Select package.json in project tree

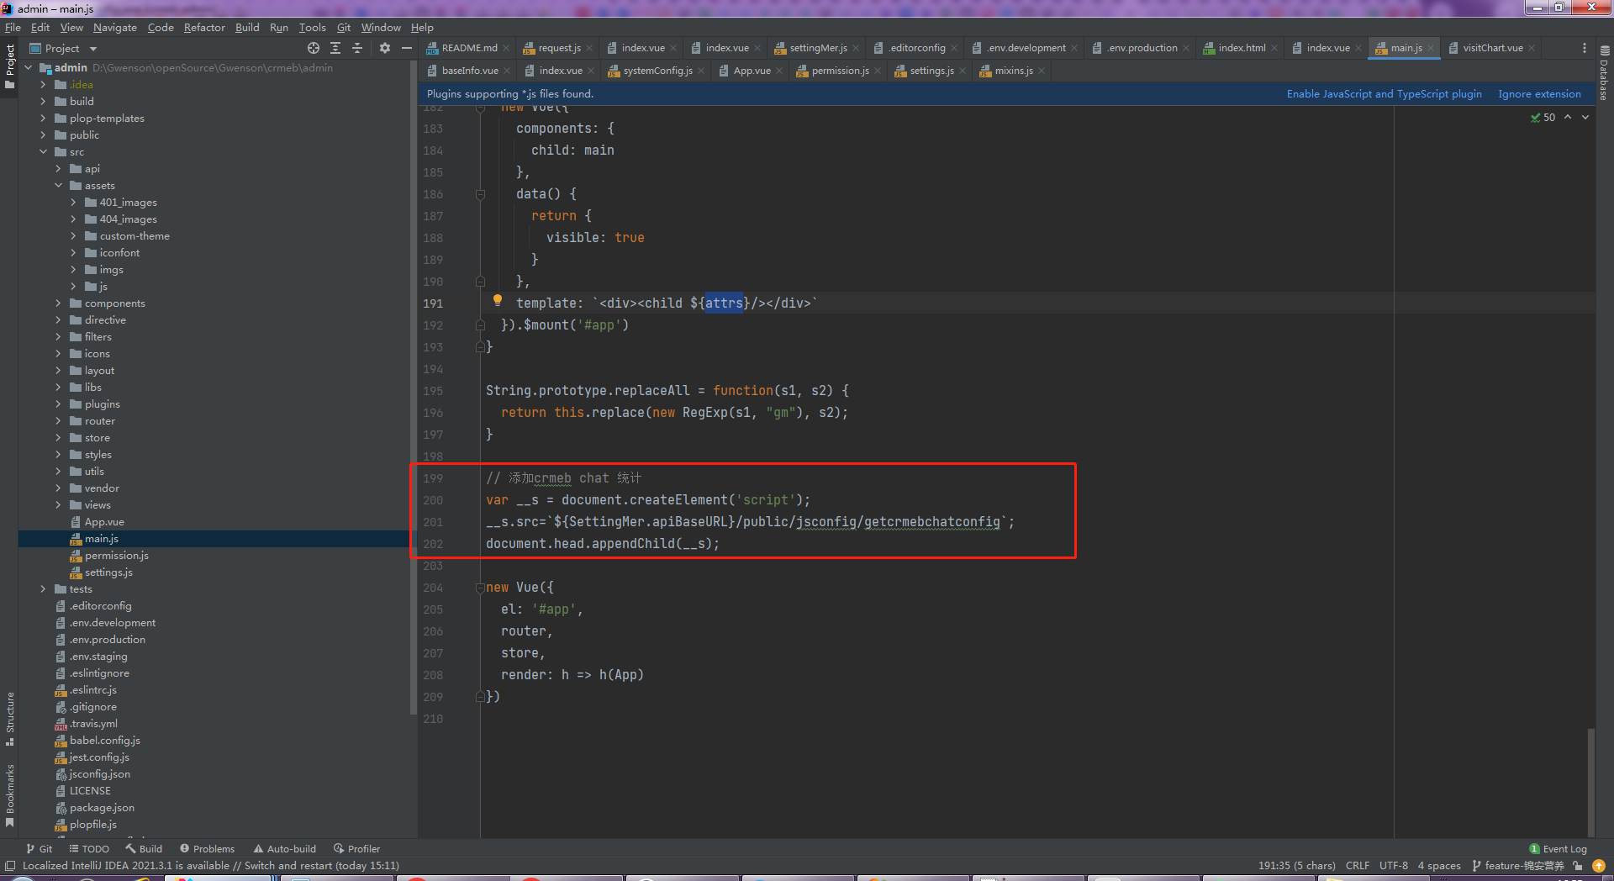(x=102, y=808)
